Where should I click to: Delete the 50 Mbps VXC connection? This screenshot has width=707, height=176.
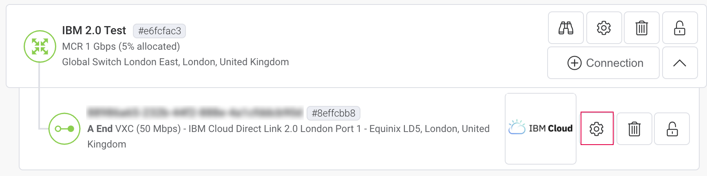pos(634,129)
